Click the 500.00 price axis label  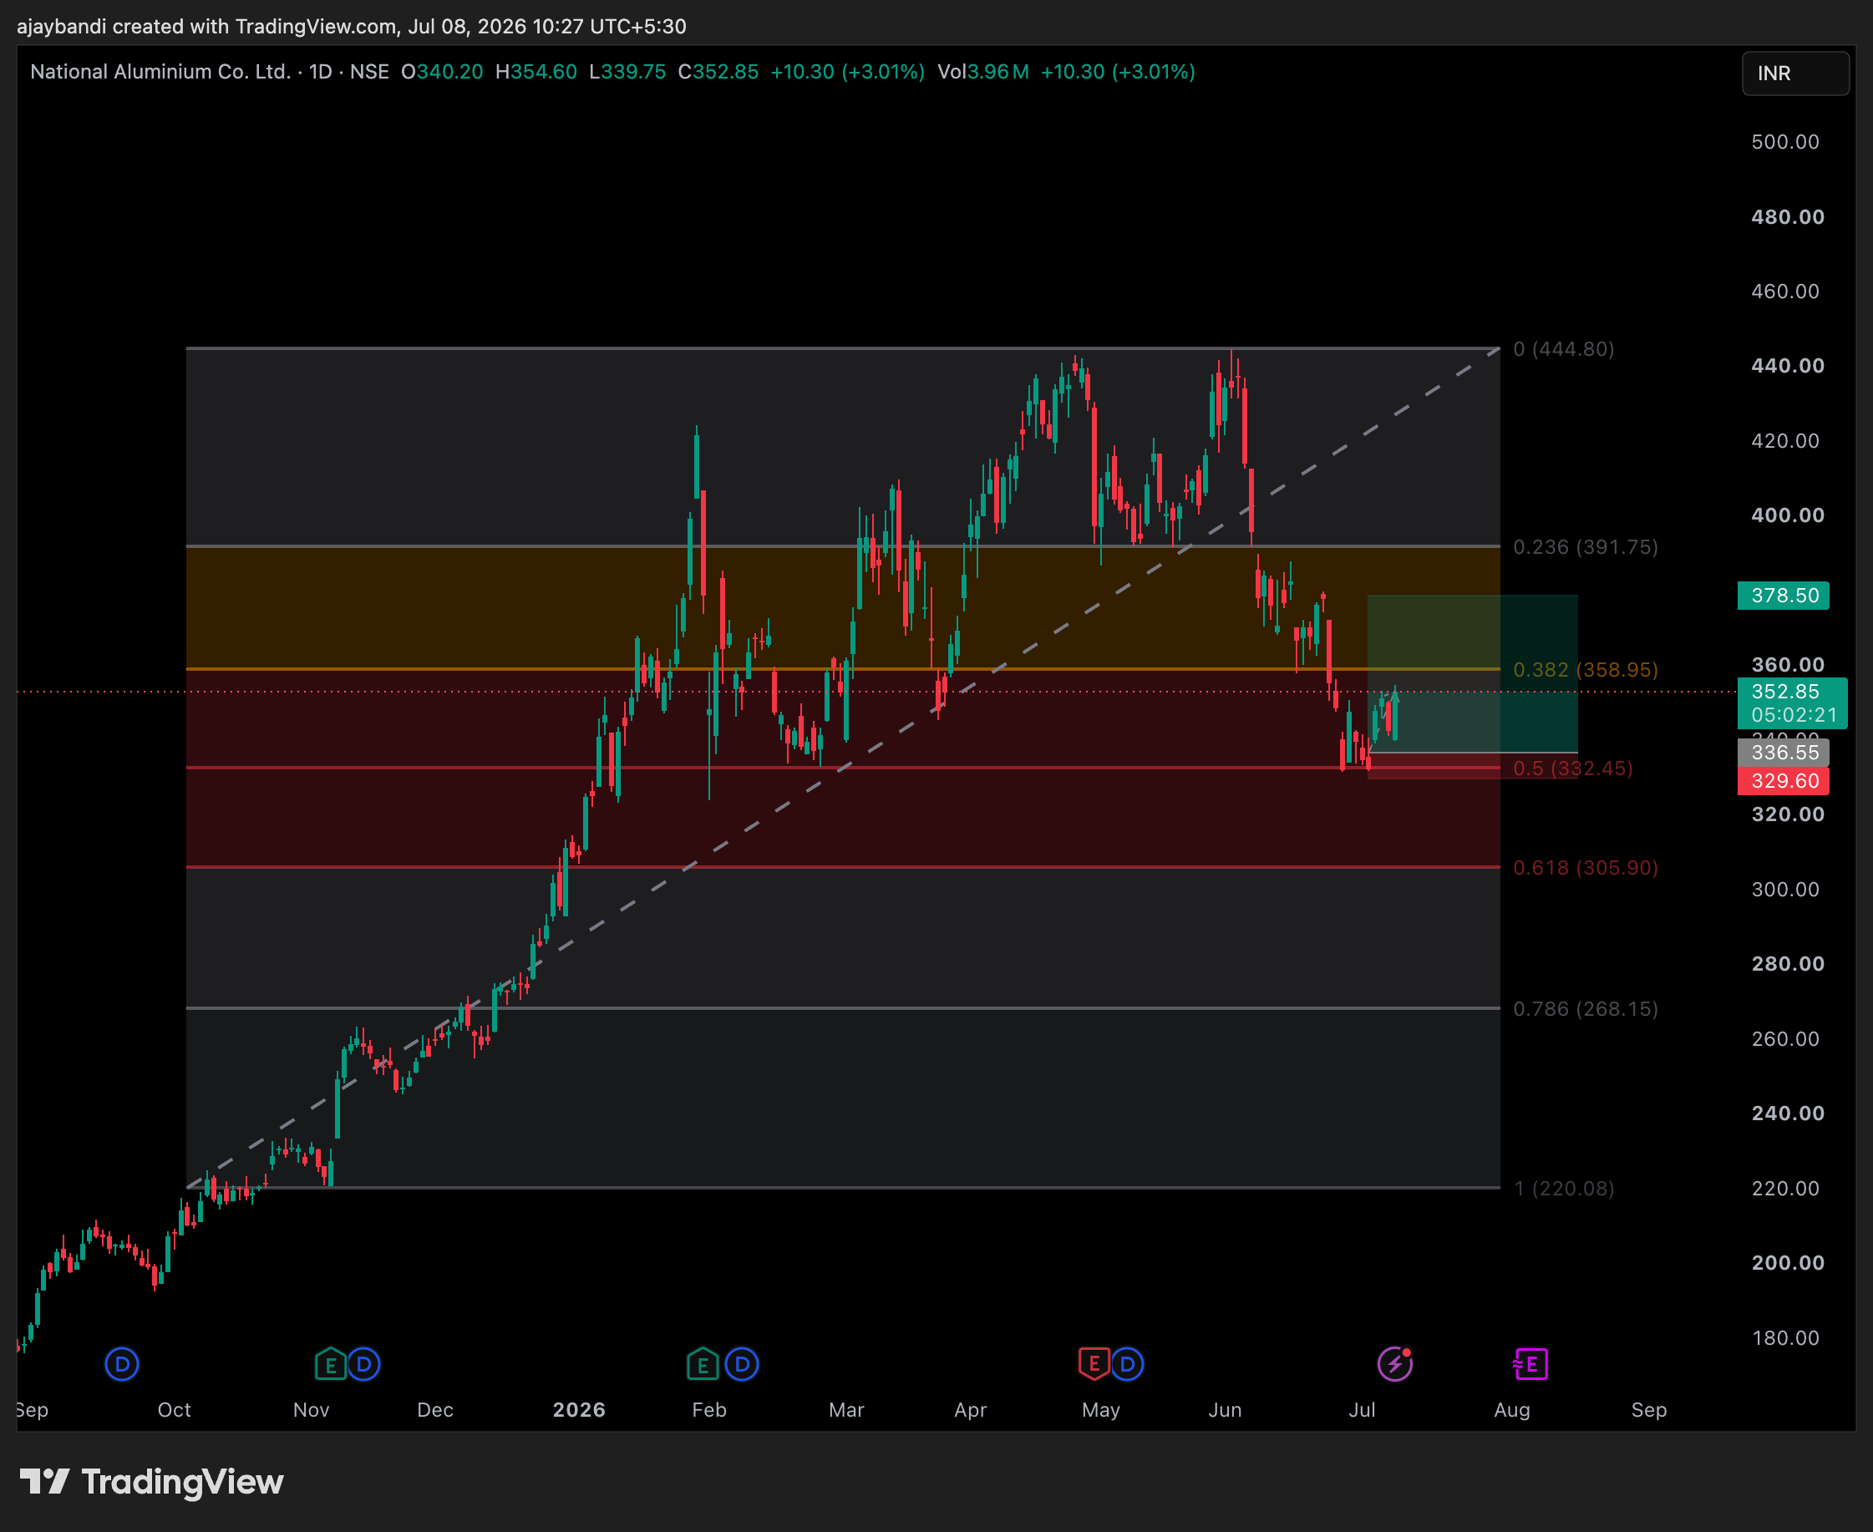coord(1784,142)
